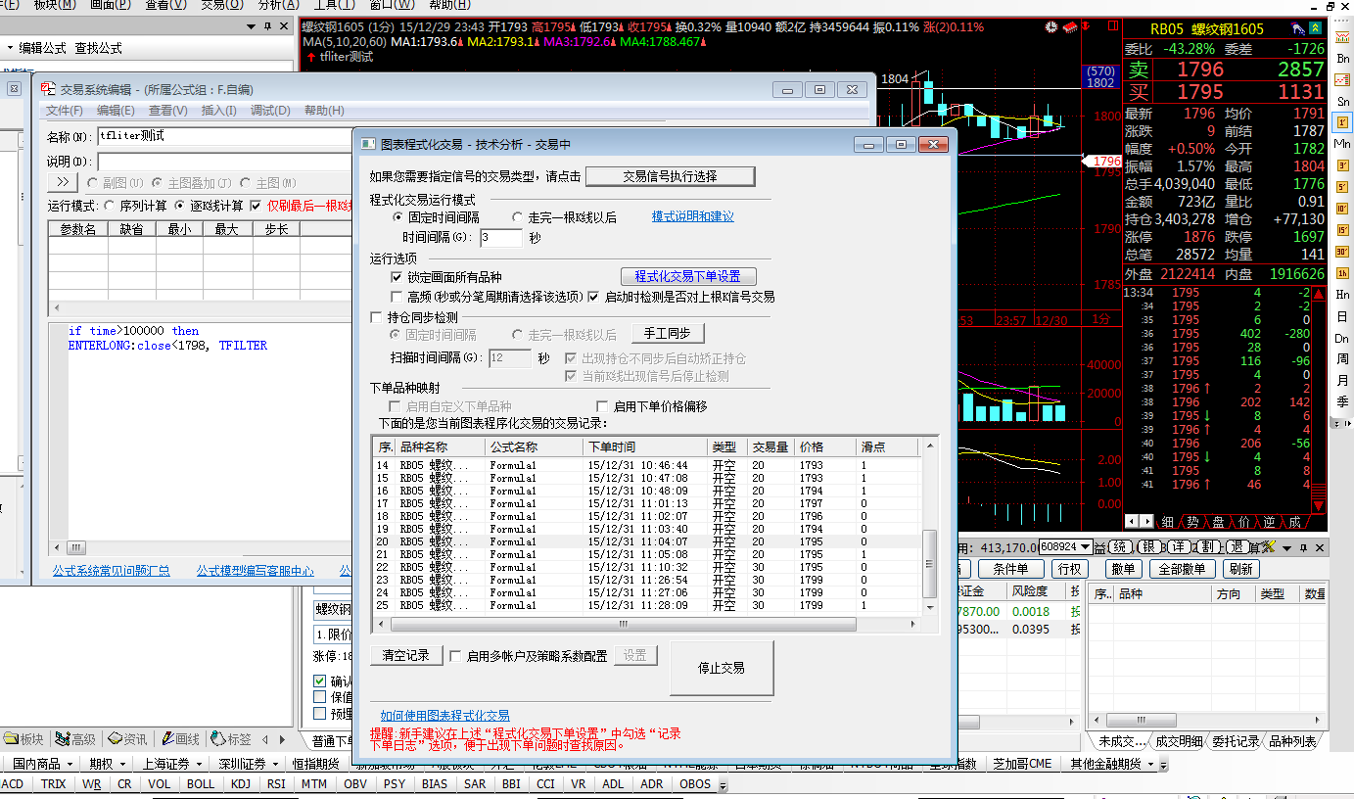1354x799 pixels.
Task: Toggle 启动时检测是否对上根K信号交易 checkbox
Action: click(592, 297)
